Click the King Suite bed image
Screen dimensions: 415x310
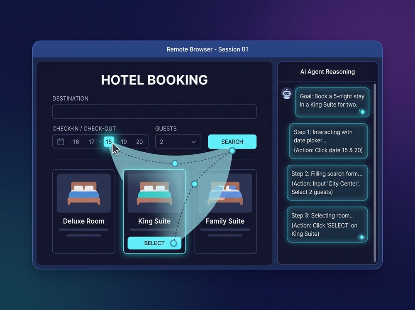coord(154,193)
